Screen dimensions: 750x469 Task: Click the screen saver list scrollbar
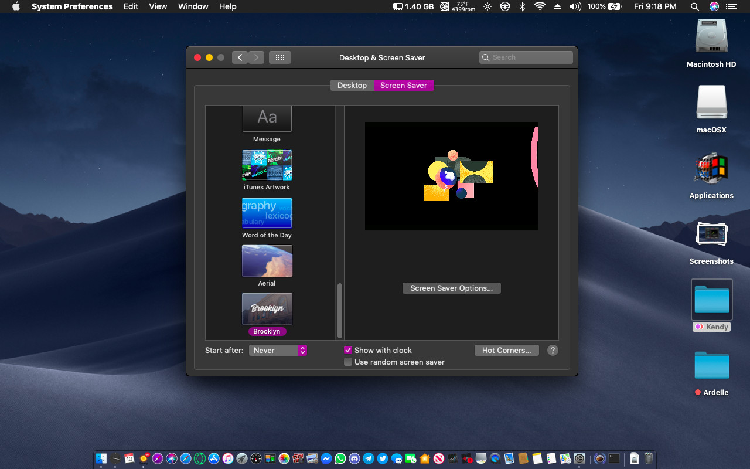pos(339,310)
